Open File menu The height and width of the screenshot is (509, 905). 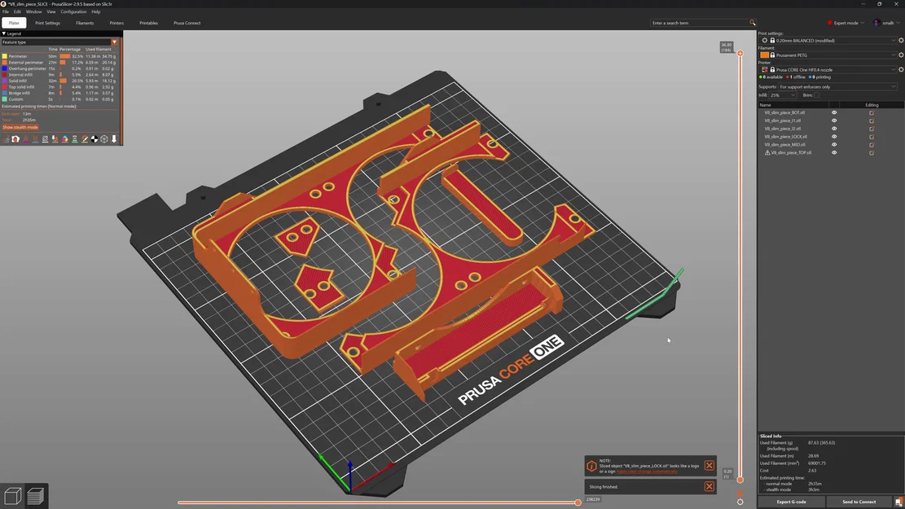[x=5, y=11]
